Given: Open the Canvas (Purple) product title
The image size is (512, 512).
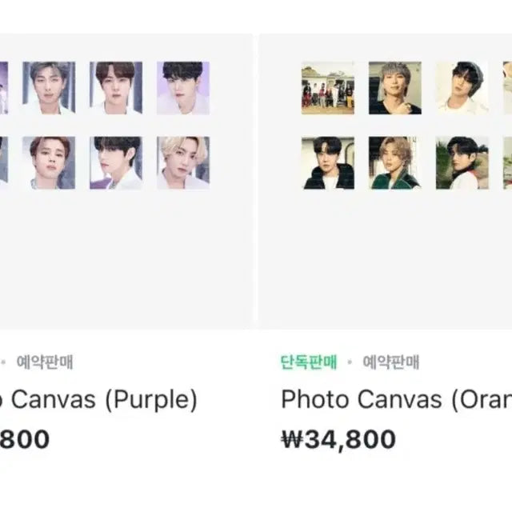Looking at the screenshot, I should [x=98, y=399].
